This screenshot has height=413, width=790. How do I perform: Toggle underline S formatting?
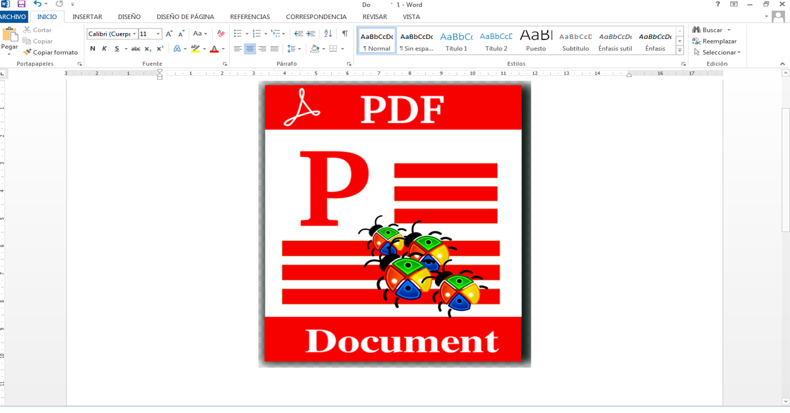coord(117,49)
